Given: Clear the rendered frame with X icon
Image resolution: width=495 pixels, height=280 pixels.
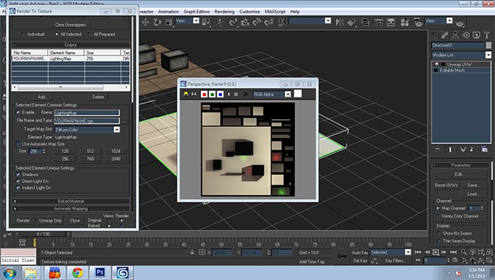Looking at the screenshot, I should point(245,94).
